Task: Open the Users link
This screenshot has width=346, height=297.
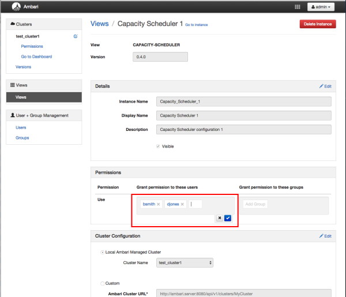Action: coord(21,127)
